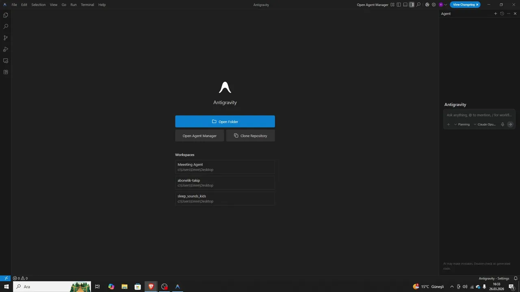
Task: Click the send arrow button
Action: click(x=510, y=125)
